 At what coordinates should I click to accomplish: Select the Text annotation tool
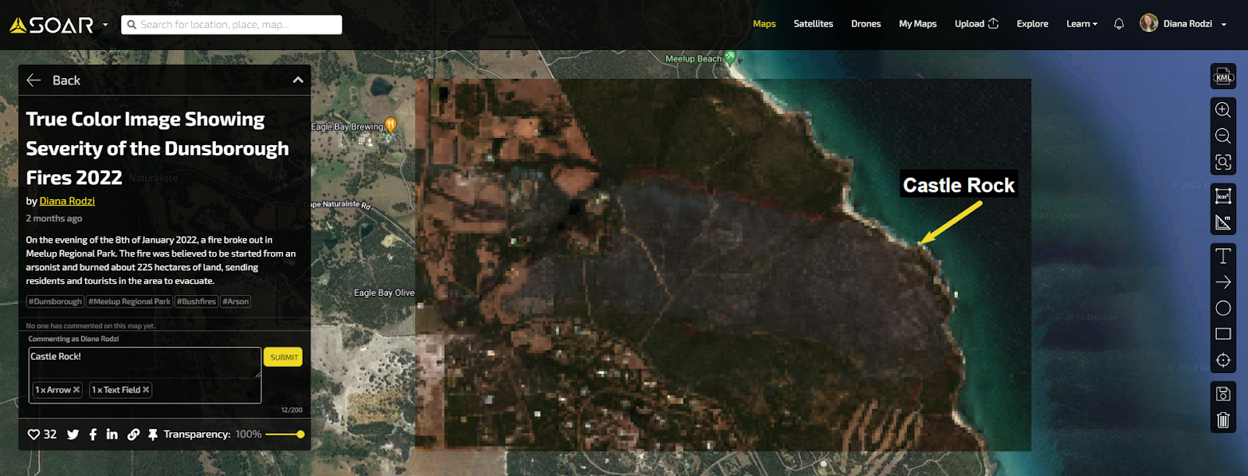(x=1223, y=256)
